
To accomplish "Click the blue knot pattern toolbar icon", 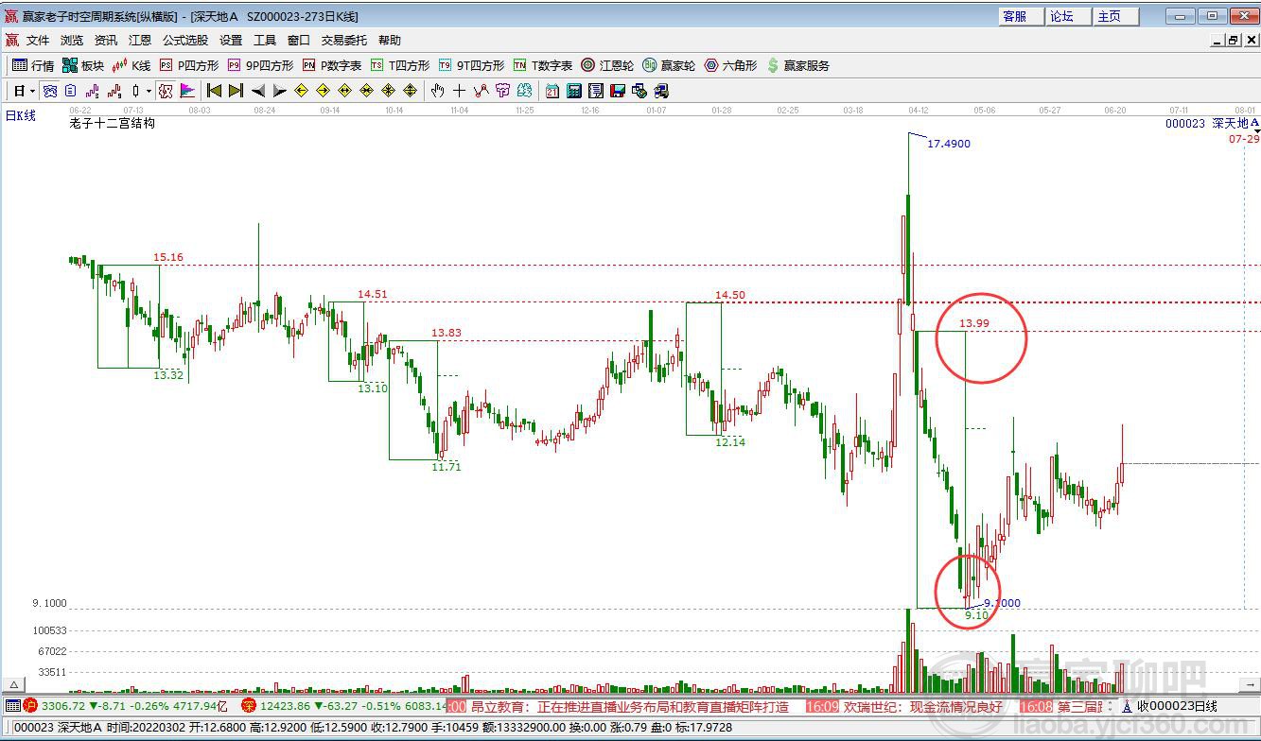I will pyautogui.click(x=50, y=91).
